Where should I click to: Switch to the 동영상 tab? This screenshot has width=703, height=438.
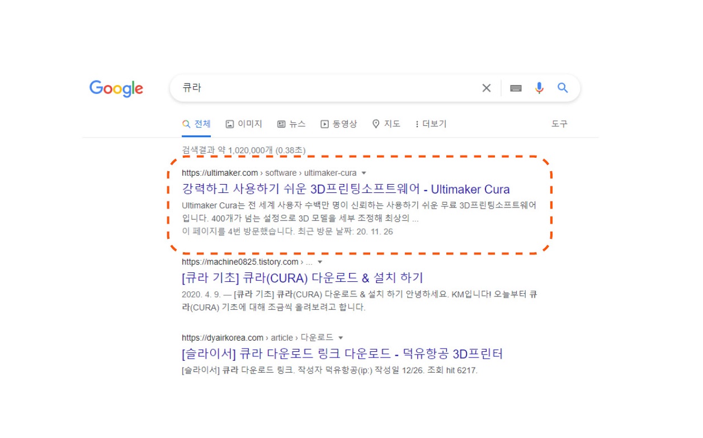coord(339,124)
